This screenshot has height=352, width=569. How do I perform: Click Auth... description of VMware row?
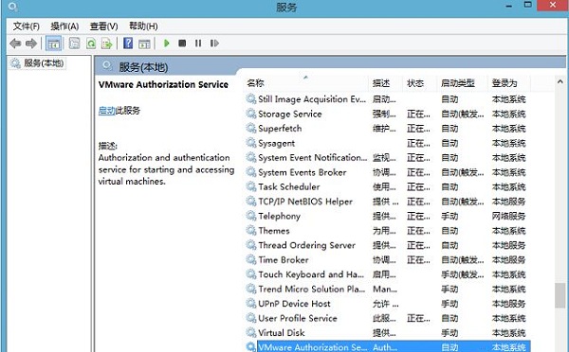click(x=385, y=347)
